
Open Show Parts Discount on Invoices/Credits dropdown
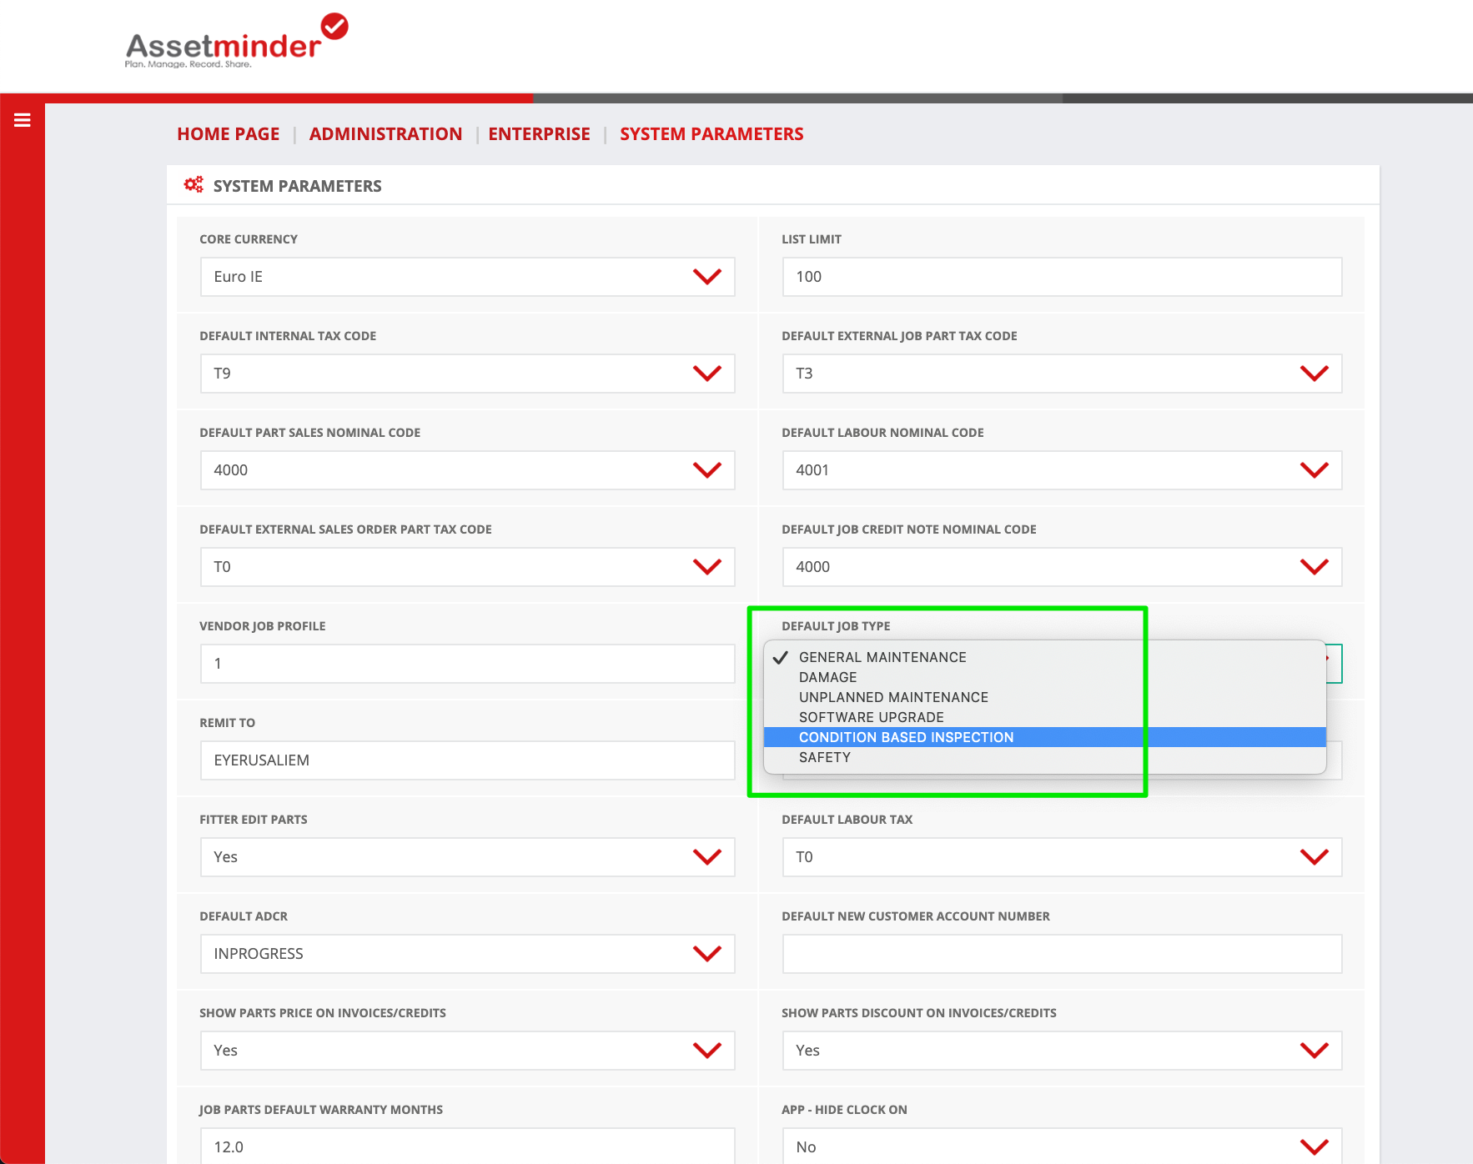1062,1051
